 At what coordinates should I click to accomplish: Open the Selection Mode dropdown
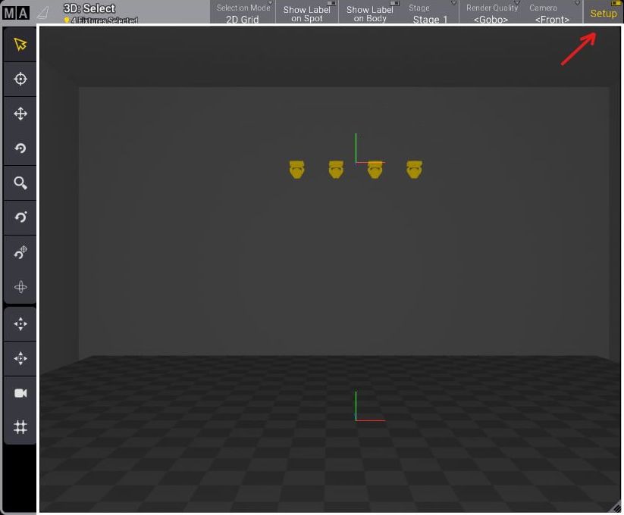point(243,13)
